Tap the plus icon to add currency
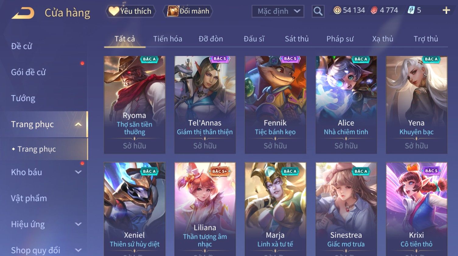The image size is (458, 256). pyautogui.click(x=446, y=10)
